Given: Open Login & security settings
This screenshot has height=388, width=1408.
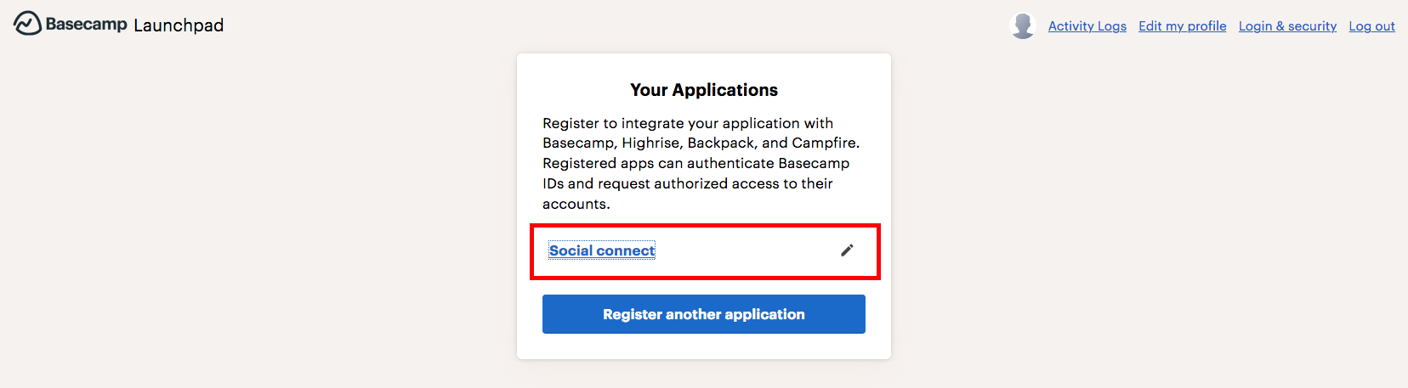Looking at the screenshot, I should pos(1287,26).
